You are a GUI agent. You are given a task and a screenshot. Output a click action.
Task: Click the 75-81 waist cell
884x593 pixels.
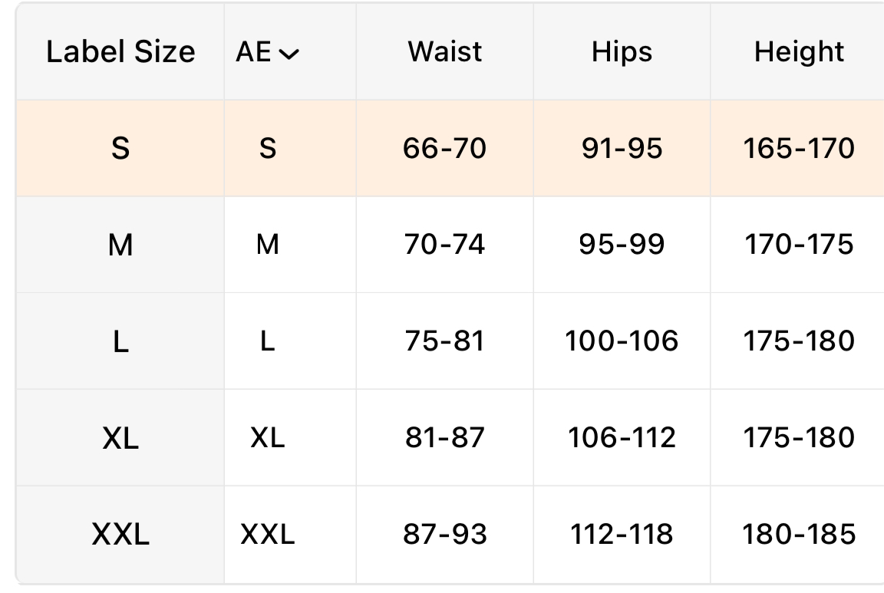[445, 341]
